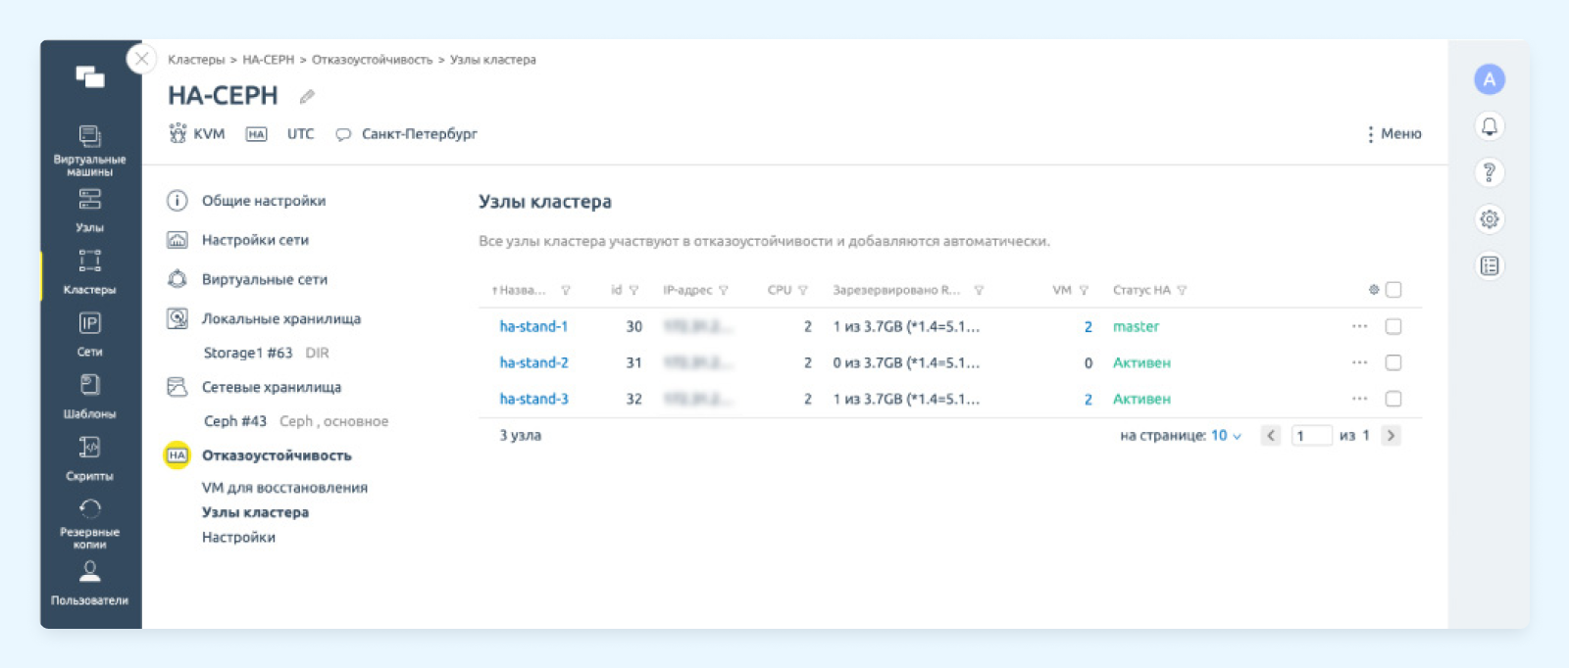This screenshot has height=668, width=1569.
Task: Open the per-page 10 dropdown
Action: click(1226, 436)
